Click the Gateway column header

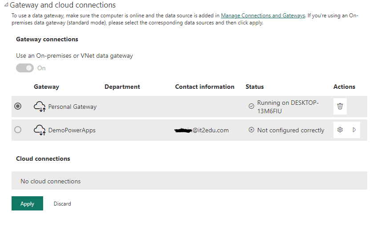(x=46, y=87)
